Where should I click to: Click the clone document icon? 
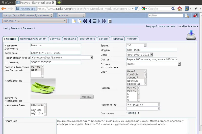79,21
